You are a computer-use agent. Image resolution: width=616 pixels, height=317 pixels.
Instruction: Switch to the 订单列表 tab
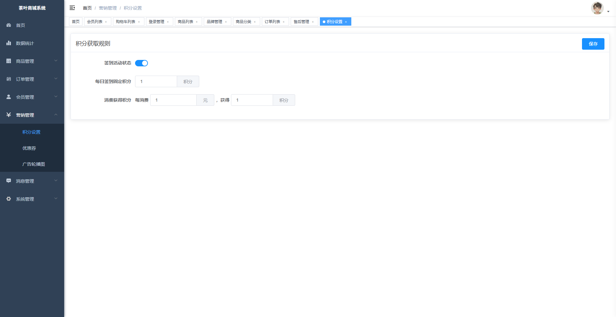[x=272, y=22]
